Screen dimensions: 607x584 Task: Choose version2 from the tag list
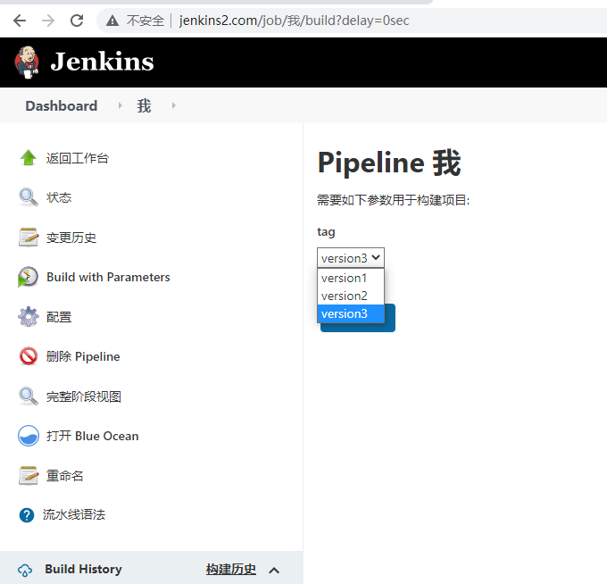point(350,296)
